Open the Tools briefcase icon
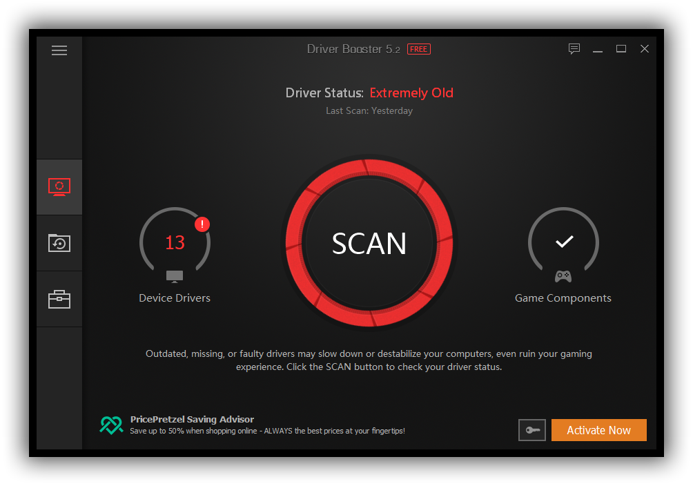Screen dimensions: 693x486 point(59,299)
